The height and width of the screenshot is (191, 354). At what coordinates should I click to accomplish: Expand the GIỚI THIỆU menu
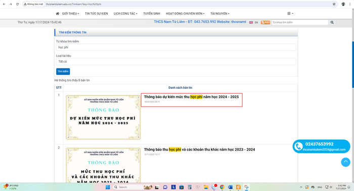point(70,14)
